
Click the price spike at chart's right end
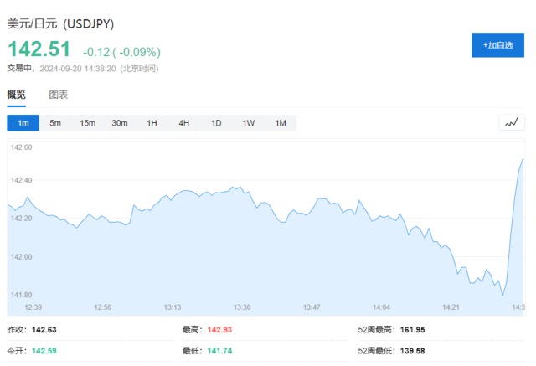(x=522, y=161)
